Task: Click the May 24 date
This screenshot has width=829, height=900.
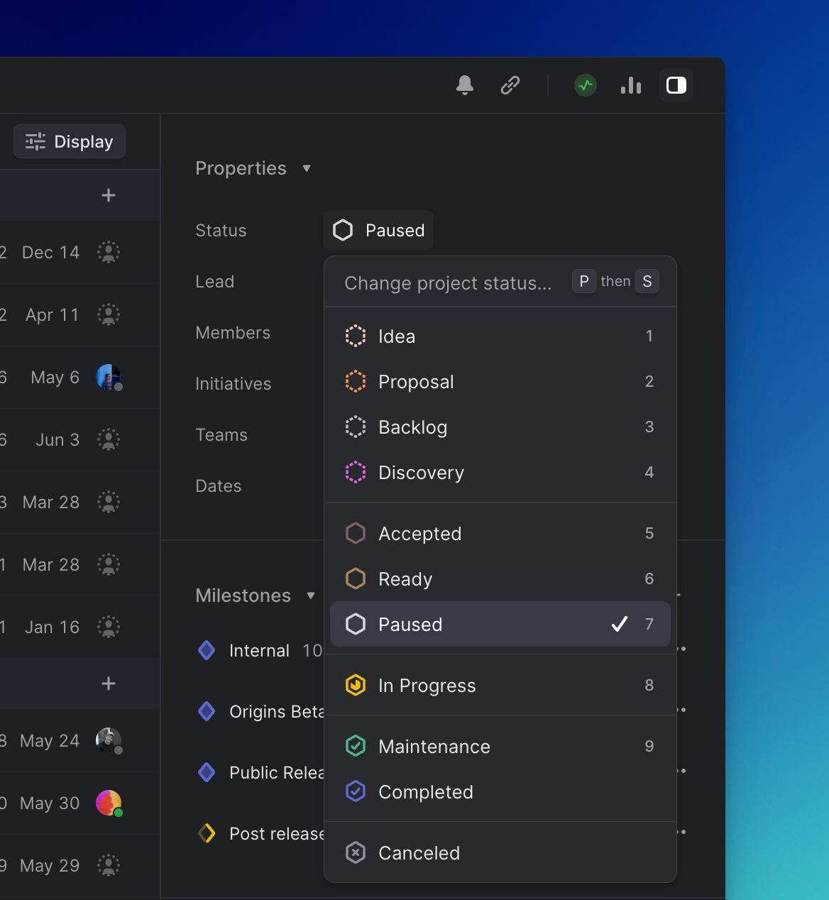Action: point(50,740)
